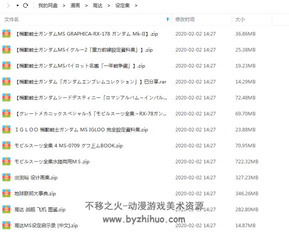Click size value 722.32MB

coord(247,162)
